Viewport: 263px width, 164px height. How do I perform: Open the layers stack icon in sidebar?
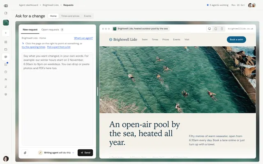tap(6, 94)
